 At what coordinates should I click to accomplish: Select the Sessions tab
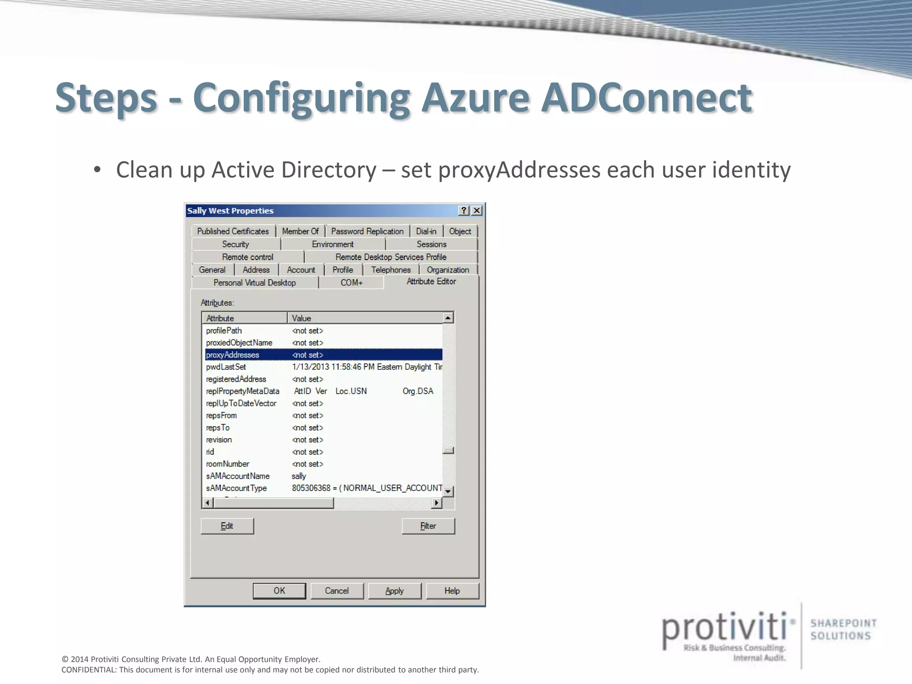(432, 244)
